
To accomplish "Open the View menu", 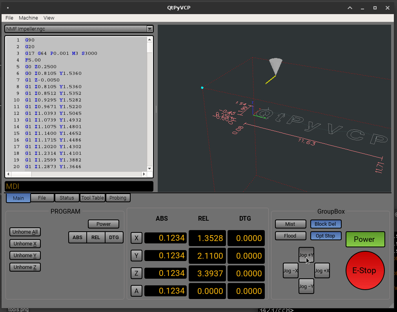I will 49,18.
